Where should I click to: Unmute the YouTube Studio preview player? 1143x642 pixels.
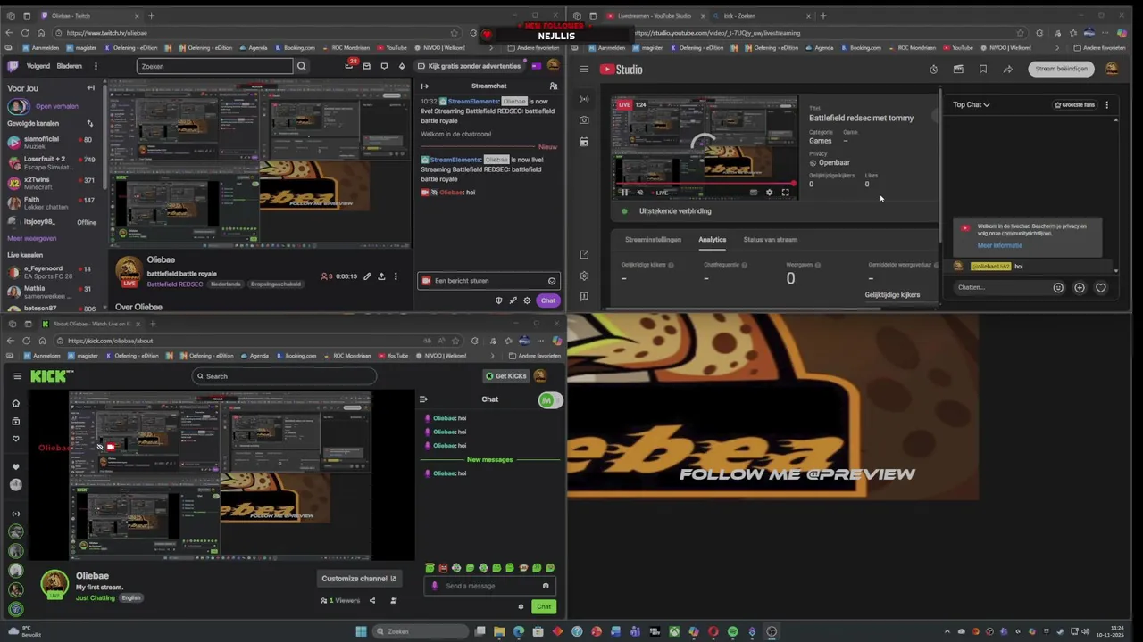coord(639,193)
